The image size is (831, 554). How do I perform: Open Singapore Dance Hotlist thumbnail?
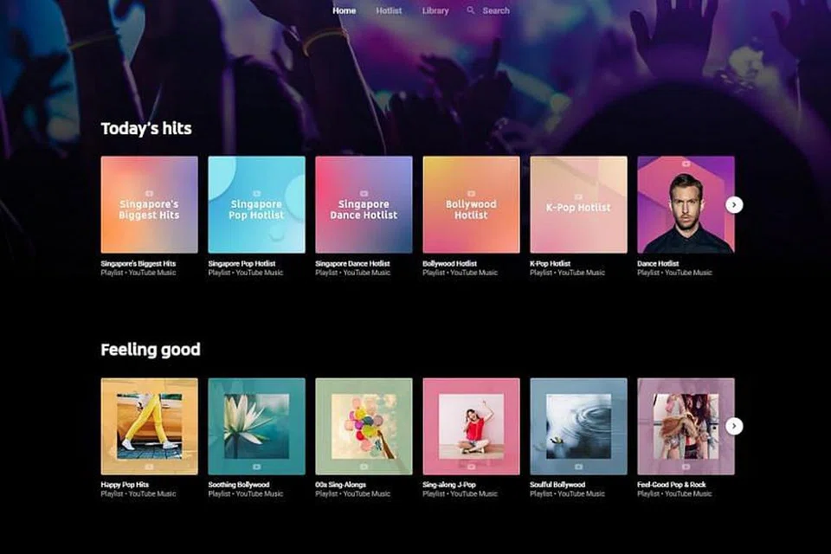point(364,204)
